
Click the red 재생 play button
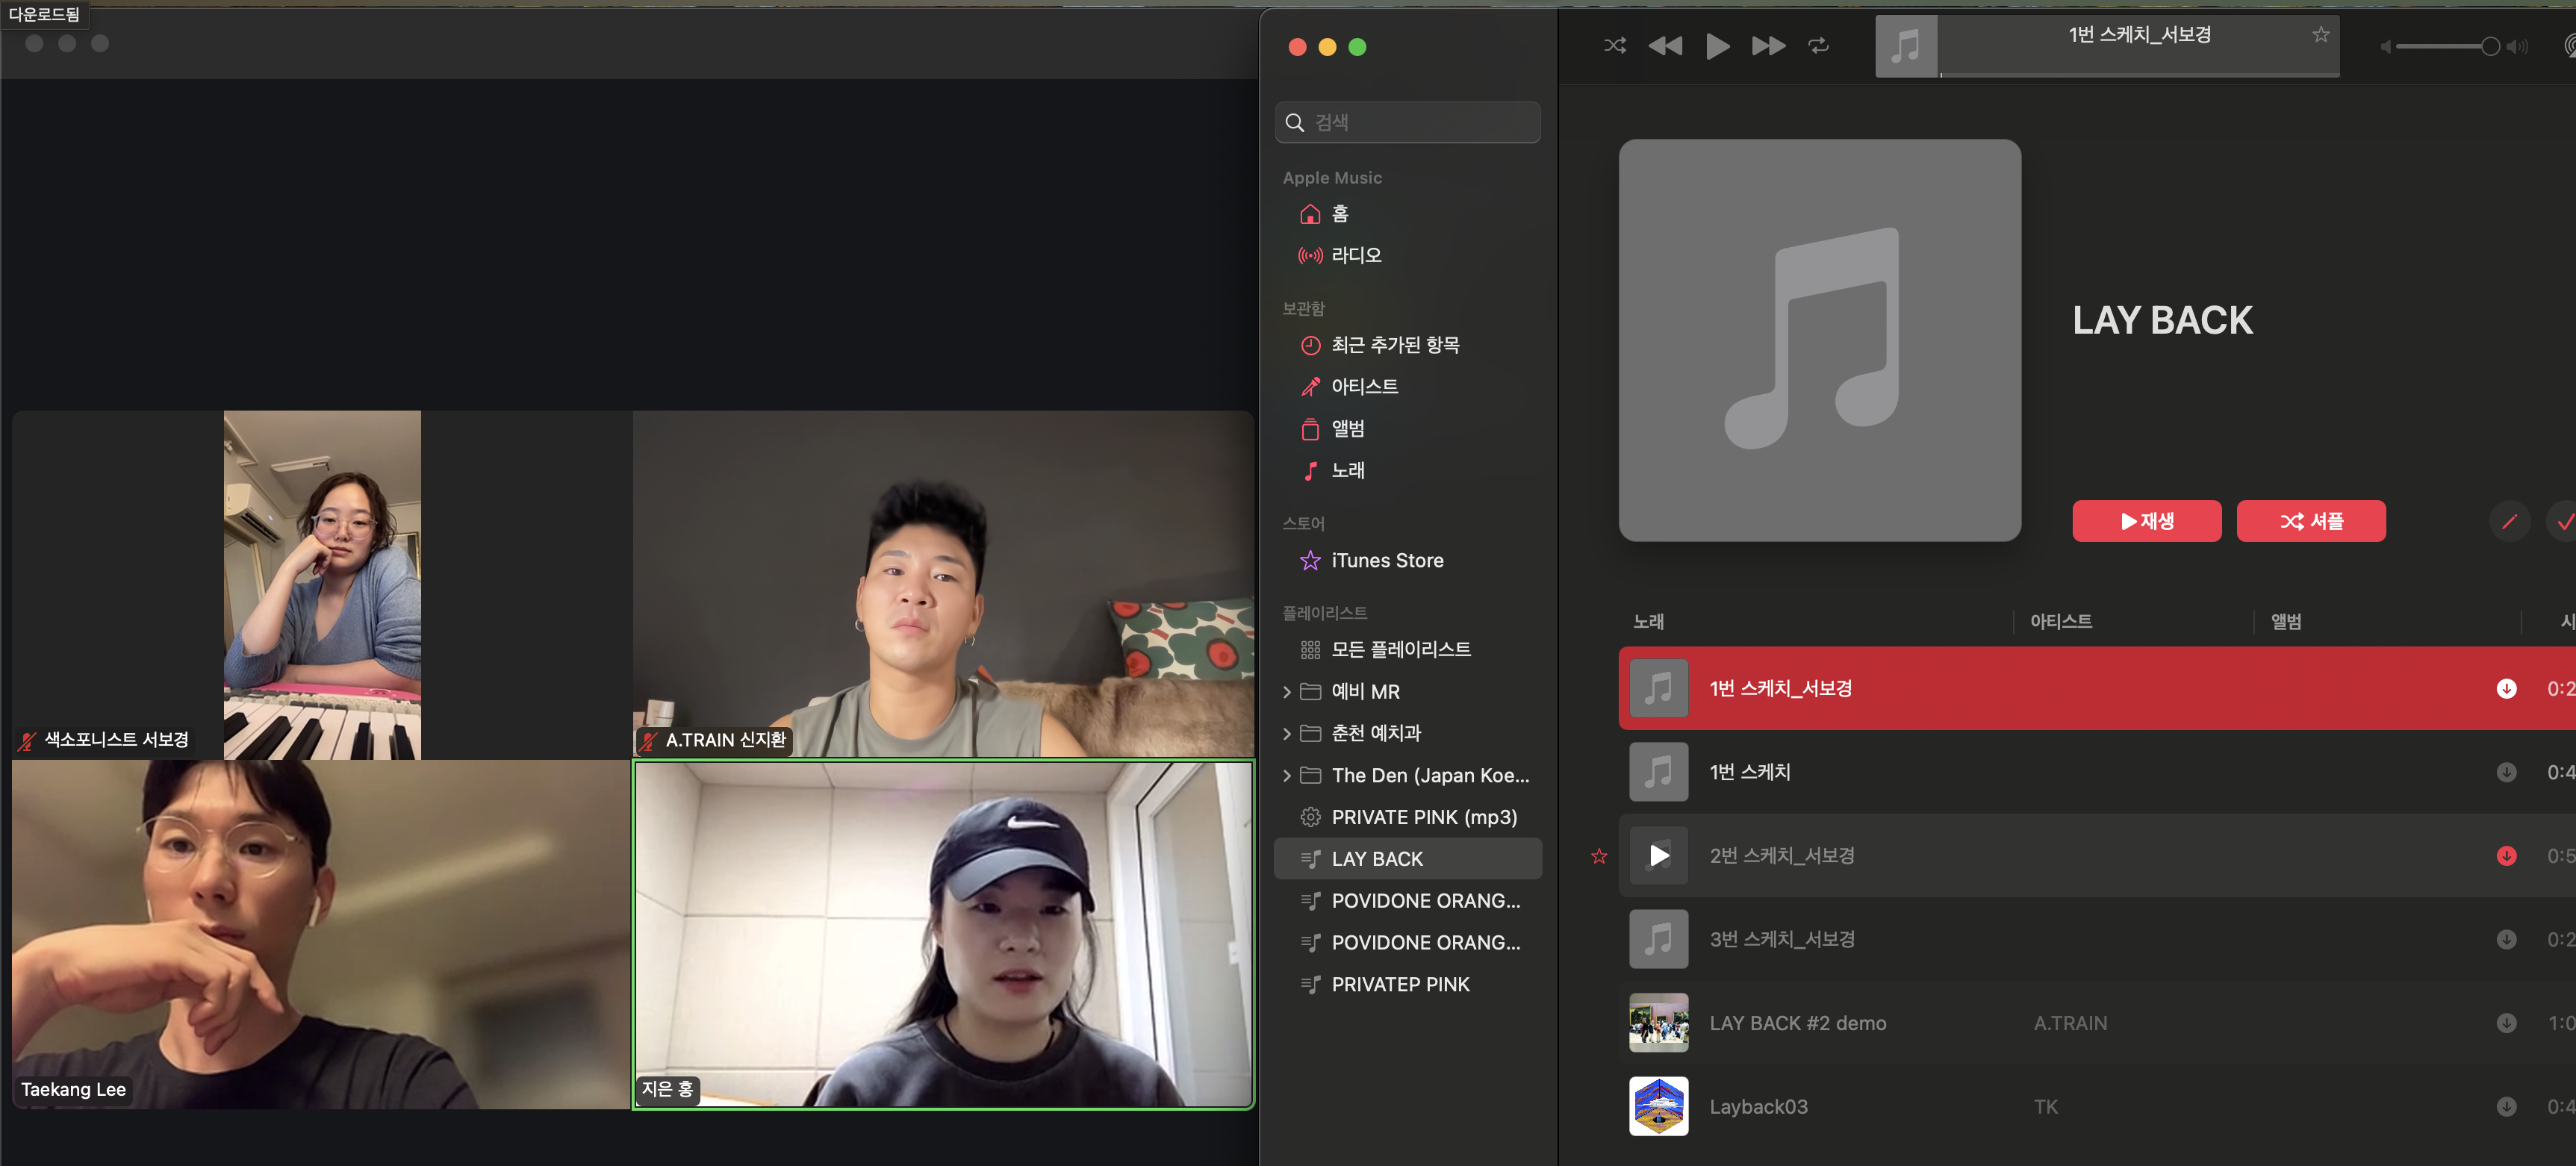[x=2146, y=521]
